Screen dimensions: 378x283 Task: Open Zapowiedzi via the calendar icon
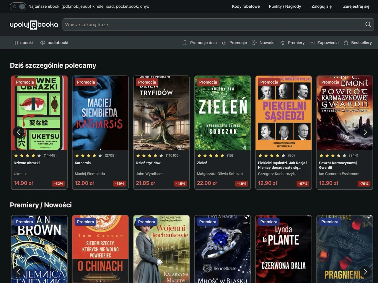pos(312,43)
